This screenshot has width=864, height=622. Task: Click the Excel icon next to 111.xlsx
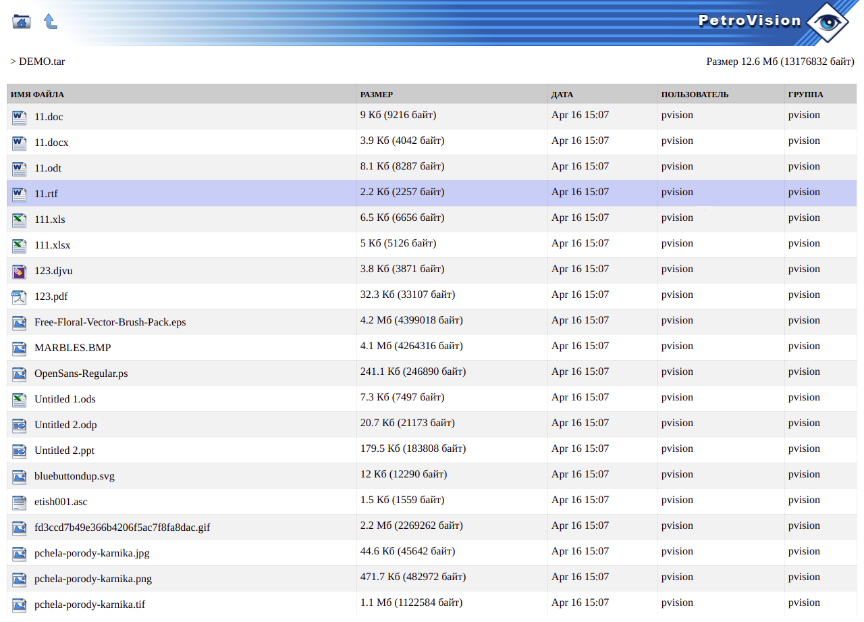tap(19, 245)
